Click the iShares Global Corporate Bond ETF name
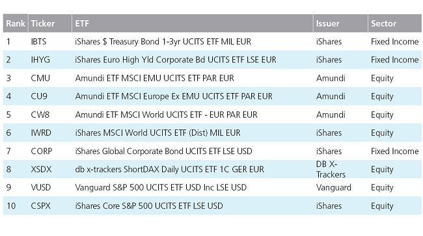The width and height of the screenshot is (423, 236). (163, 151)
